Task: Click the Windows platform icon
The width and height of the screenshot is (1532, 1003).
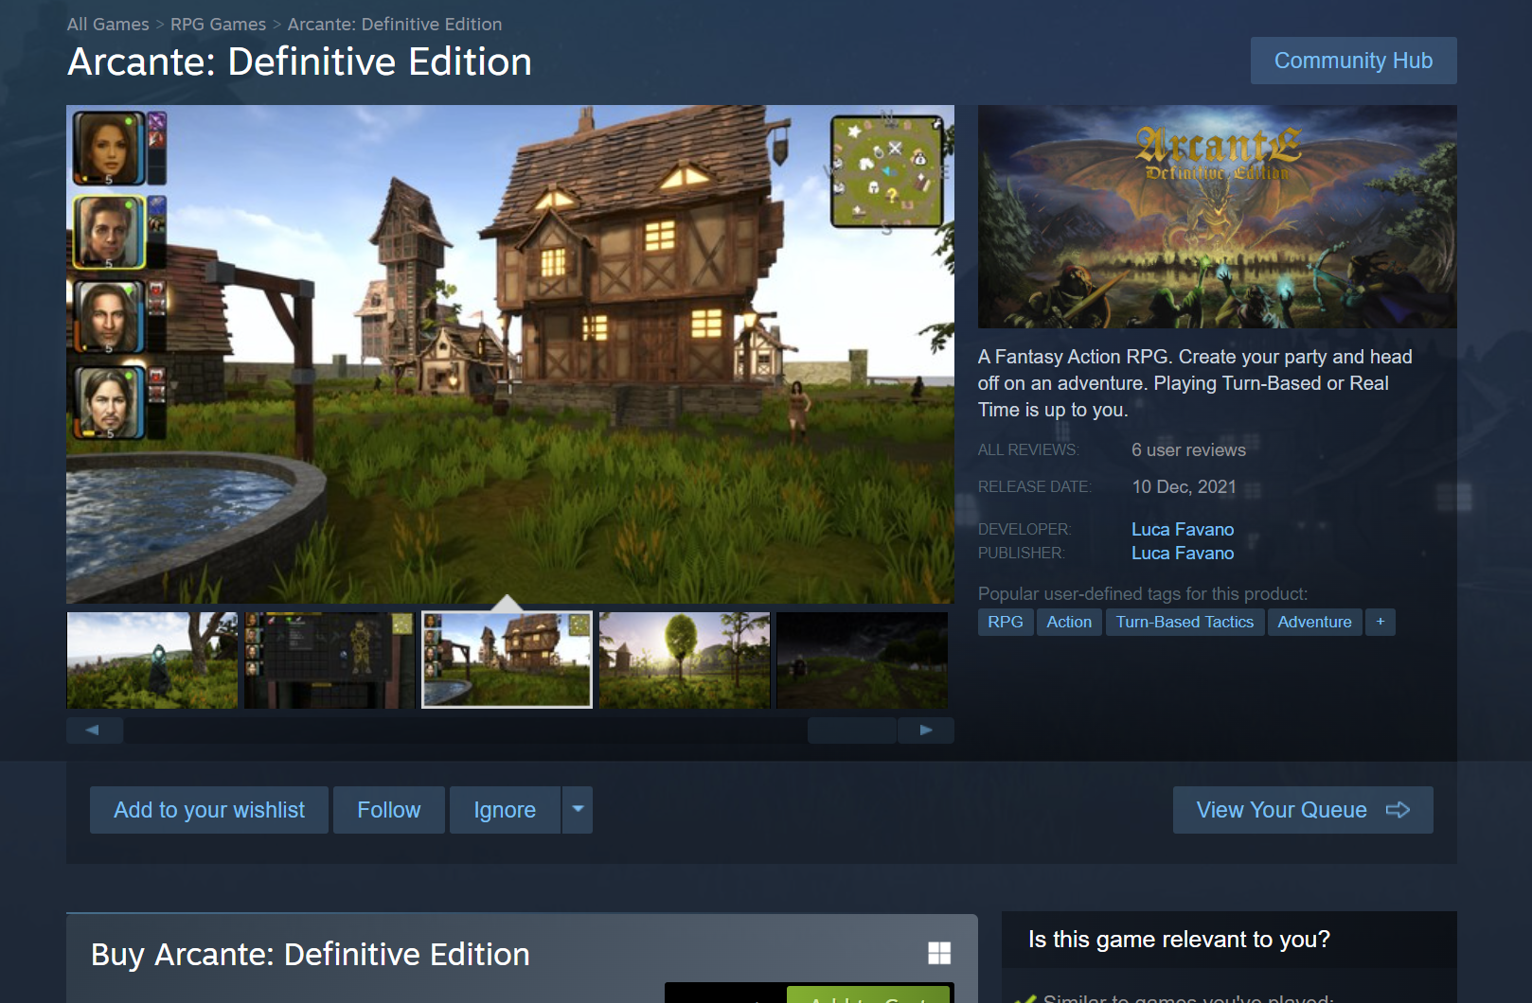Action: 939,953
